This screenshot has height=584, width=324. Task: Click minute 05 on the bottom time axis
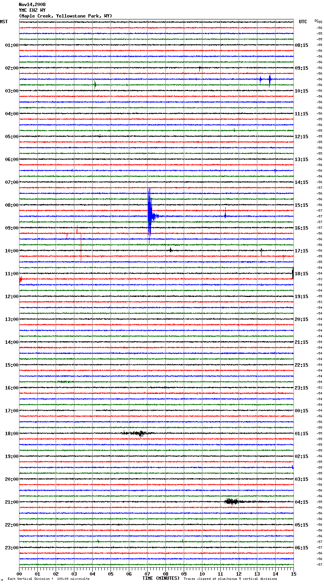111,574
